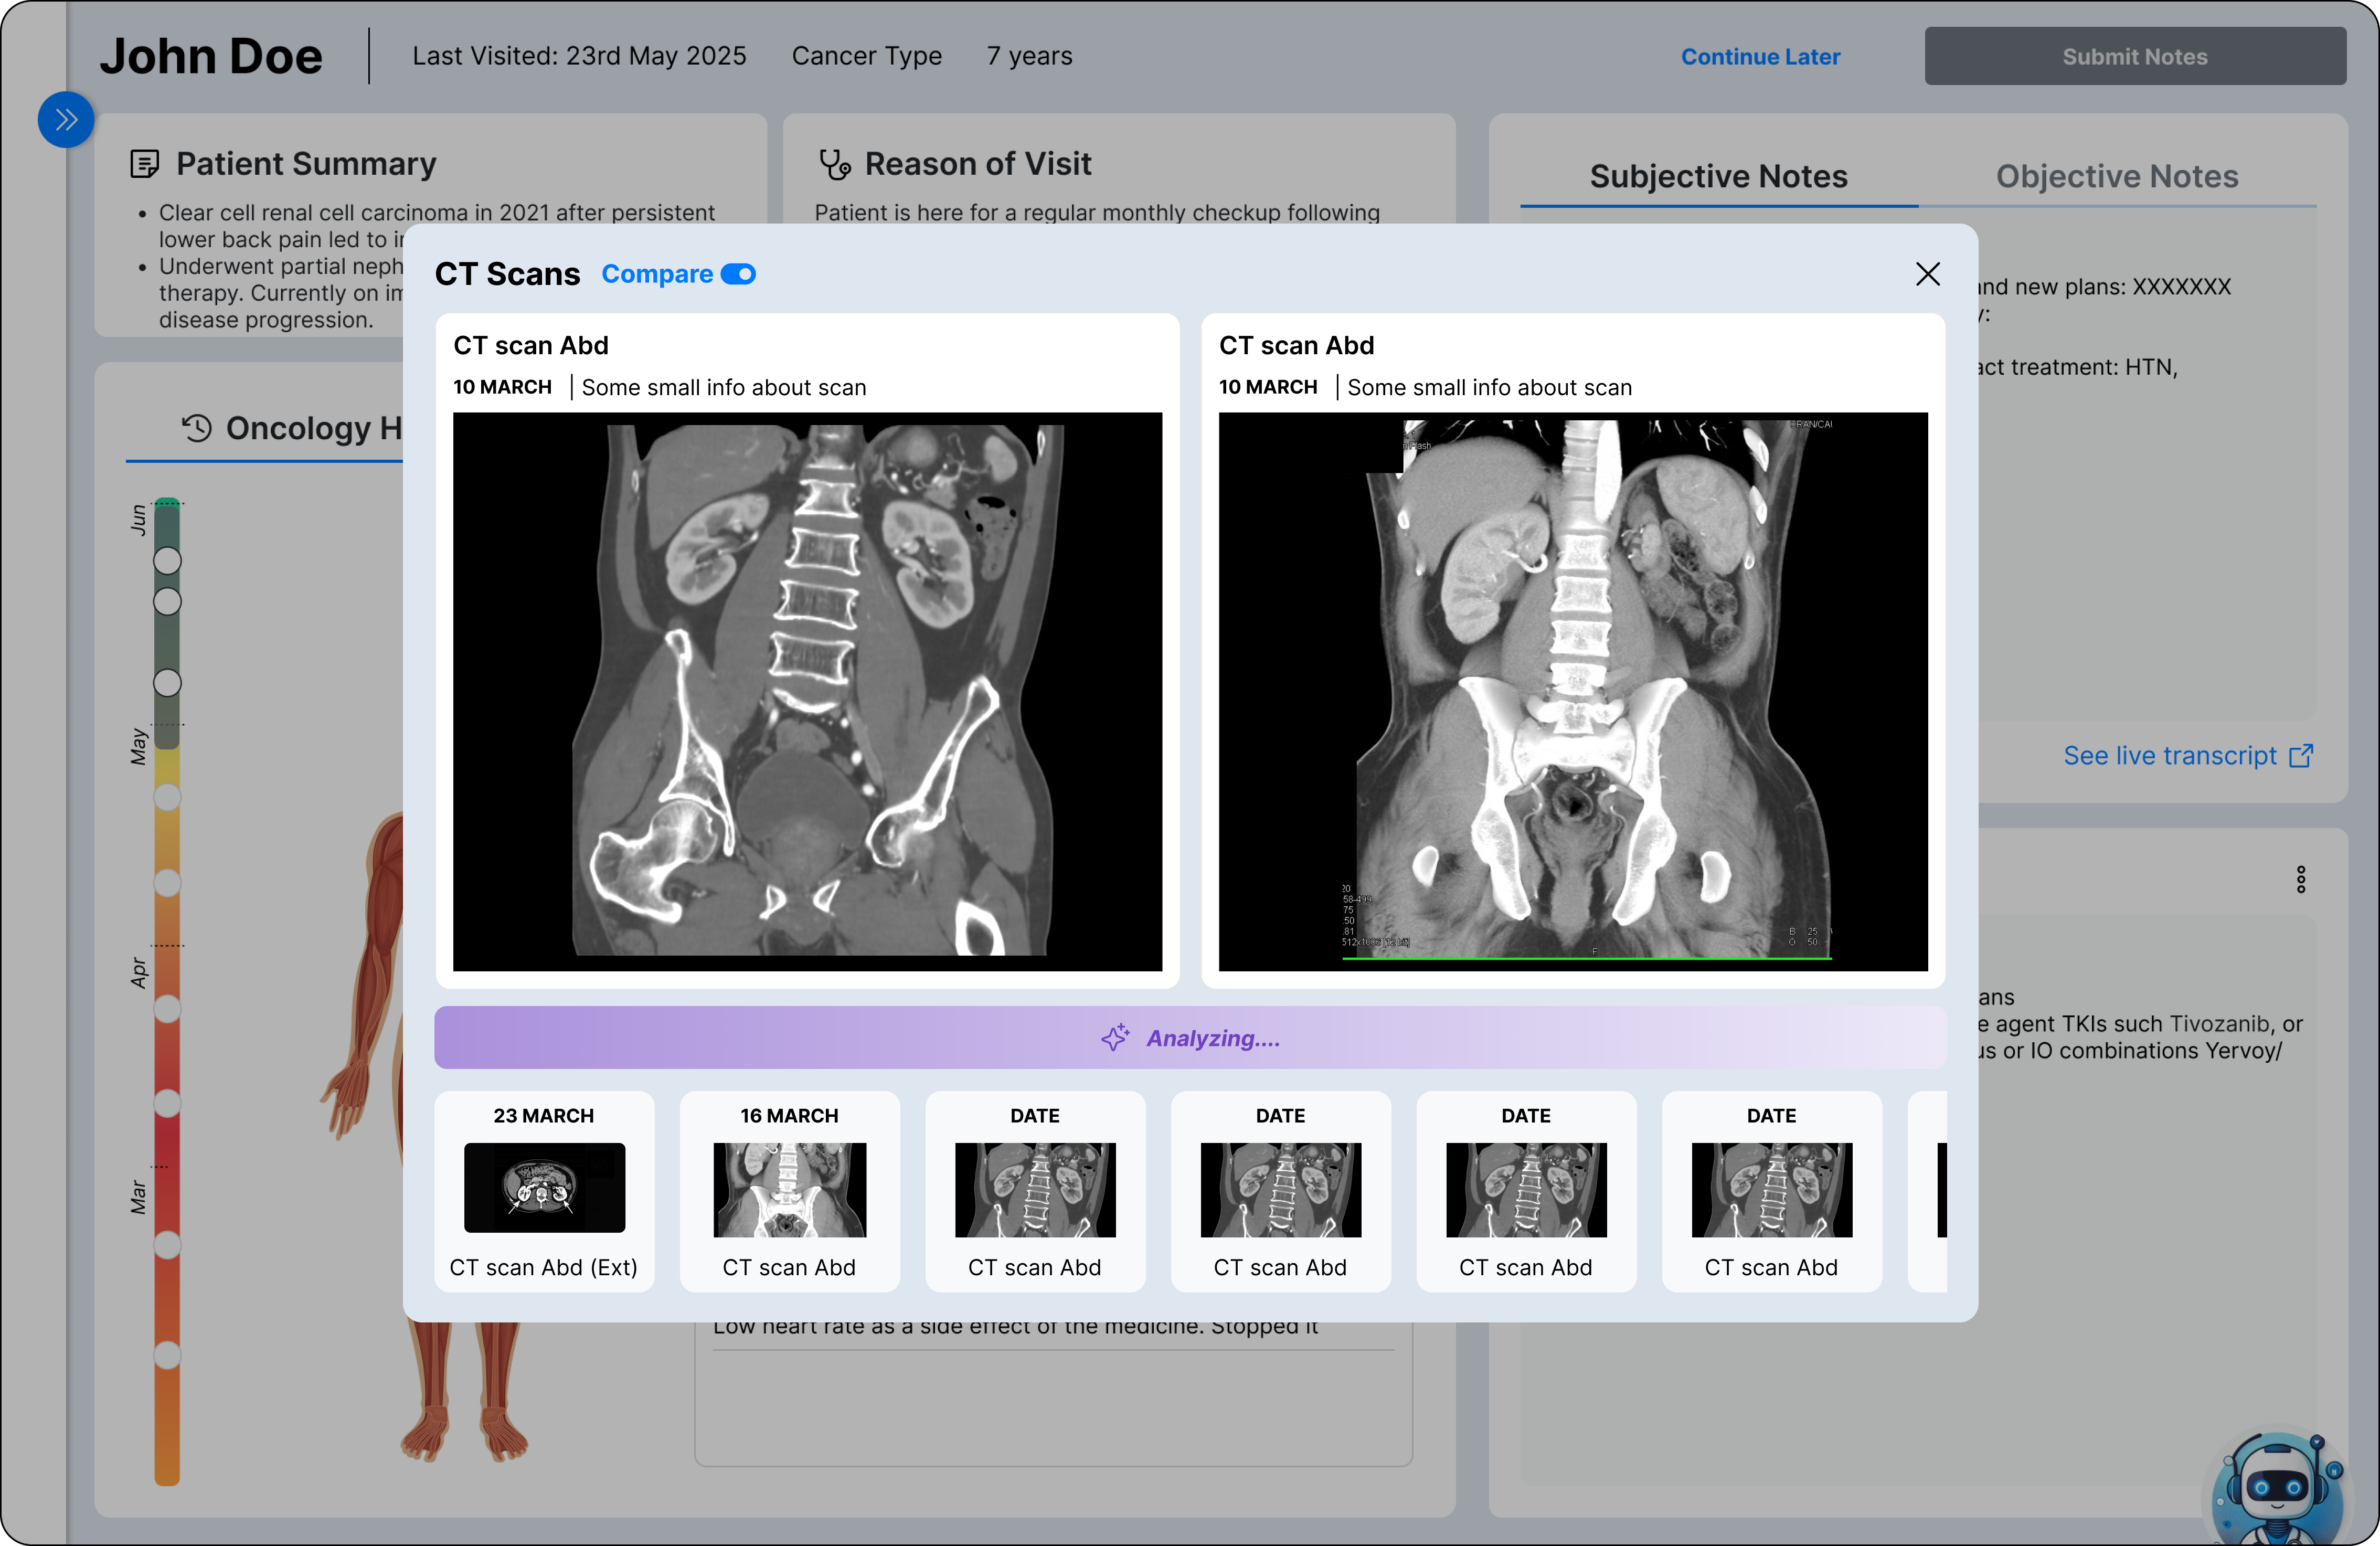
Task: Click the Patient Summary document icon
Action: [x=145, y=164]
